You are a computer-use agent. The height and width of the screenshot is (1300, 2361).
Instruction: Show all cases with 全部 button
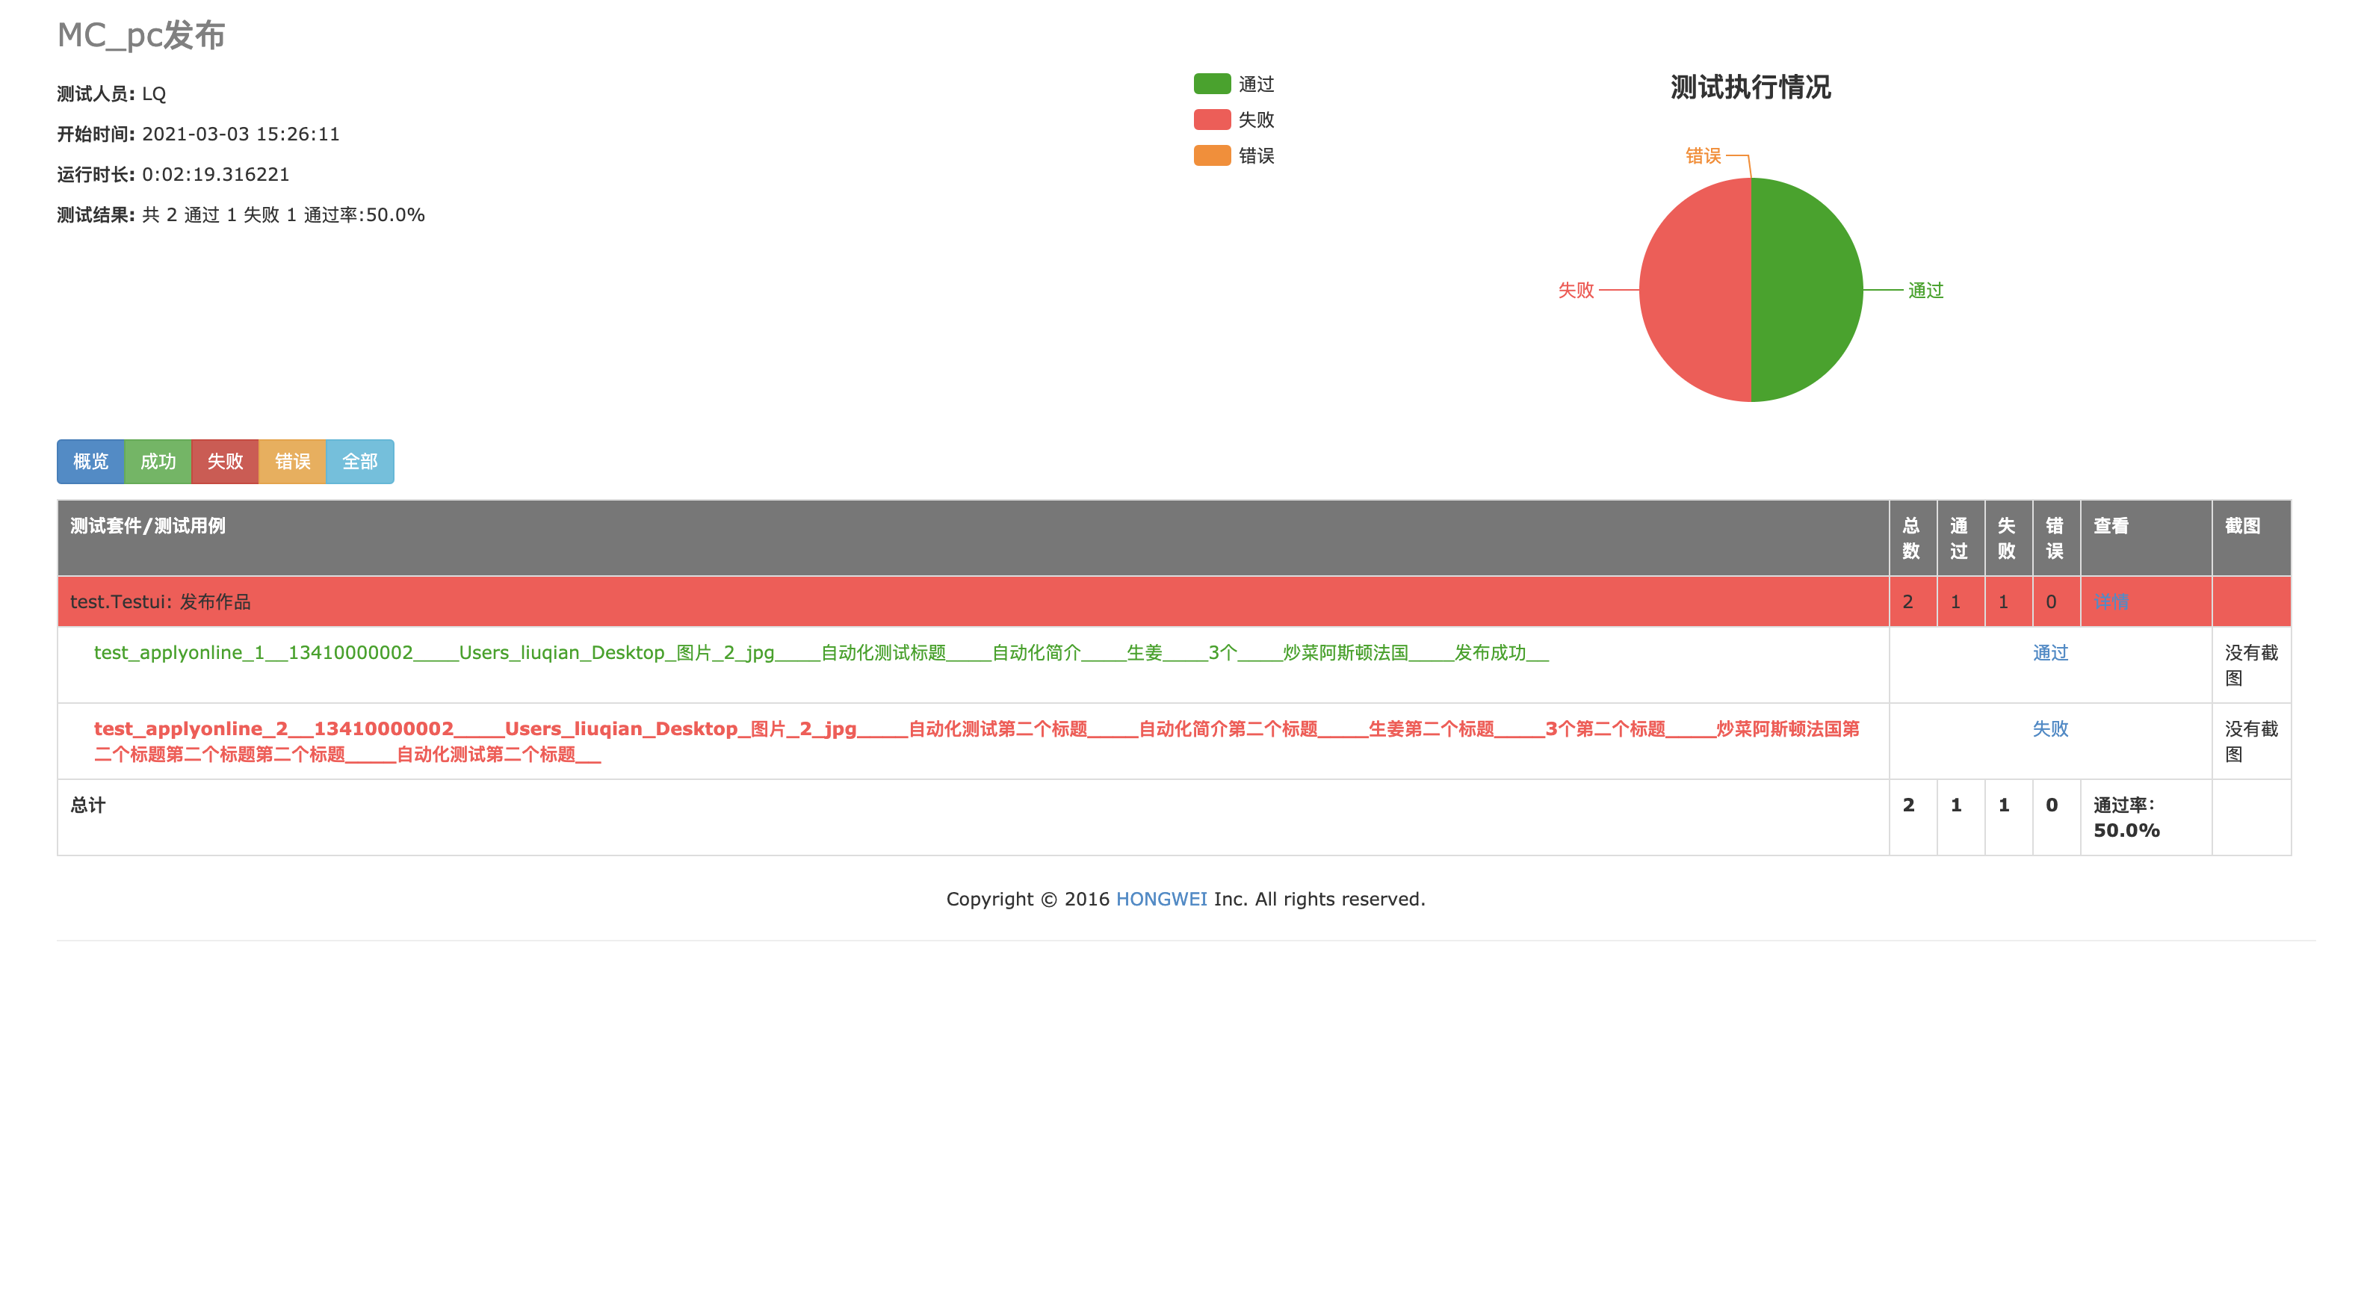(359, 461)
